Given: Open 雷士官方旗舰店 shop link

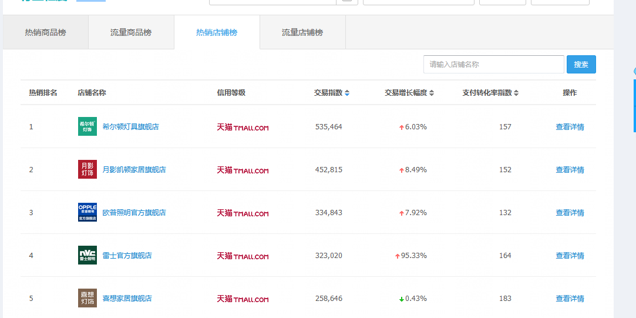Looking at the screenshot, I should coord(127,256).
